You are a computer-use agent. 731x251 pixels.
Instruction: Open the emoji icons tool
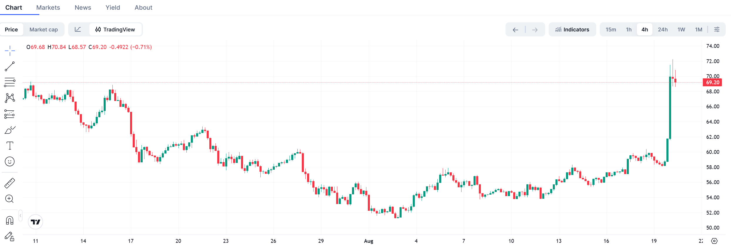[10, 161]
